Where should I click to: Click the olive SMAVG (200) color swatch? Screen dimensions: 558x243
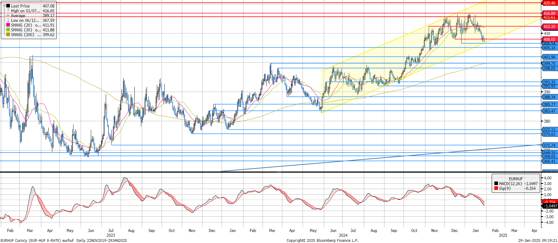tap(8, 35)
